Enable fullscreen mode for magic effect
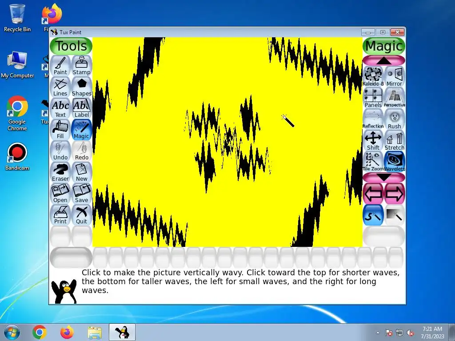This screenshot has height=341, width=455. tap(395, 215)
